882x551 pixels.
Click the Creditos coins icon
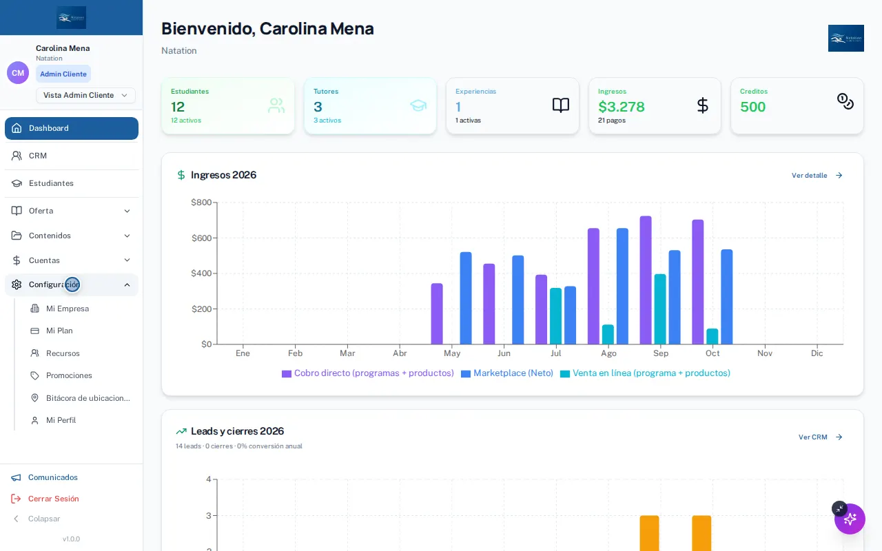point(845,101)
